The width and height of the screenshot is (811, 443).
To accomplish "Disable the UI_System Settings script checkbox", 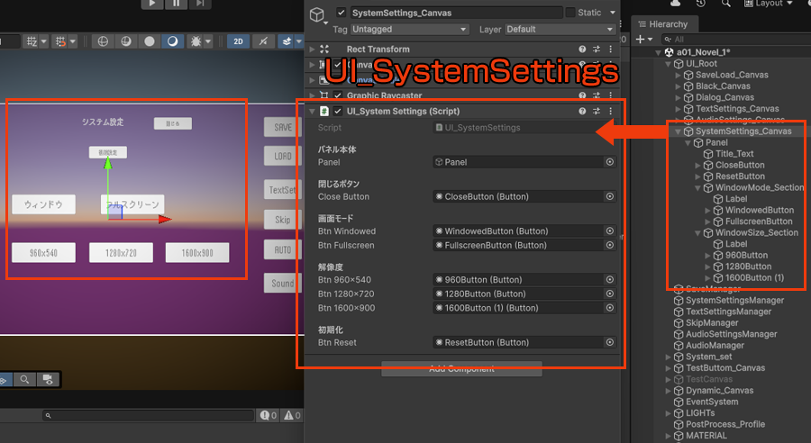I will [x=337, y=112].
